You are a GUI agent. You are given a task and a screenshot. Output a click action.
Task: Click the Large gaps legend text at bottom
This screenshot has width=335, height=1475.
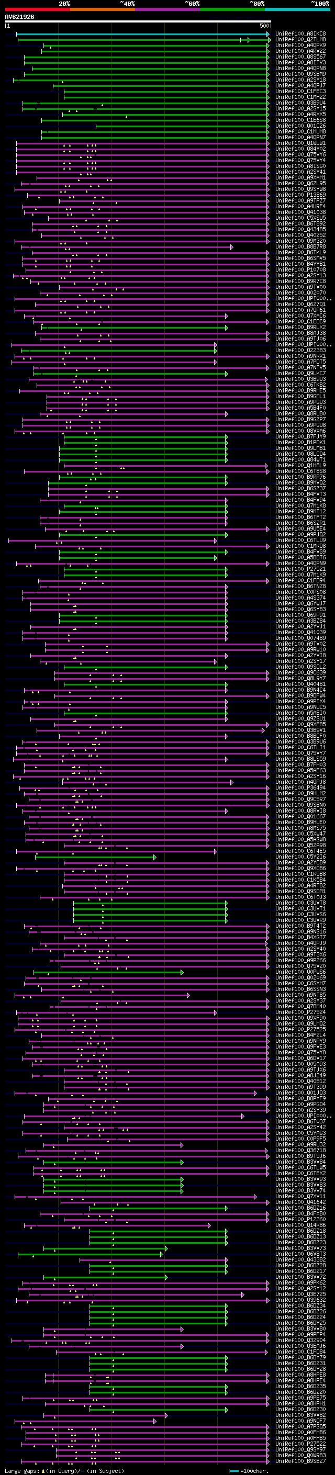(x=64, y=1470)
